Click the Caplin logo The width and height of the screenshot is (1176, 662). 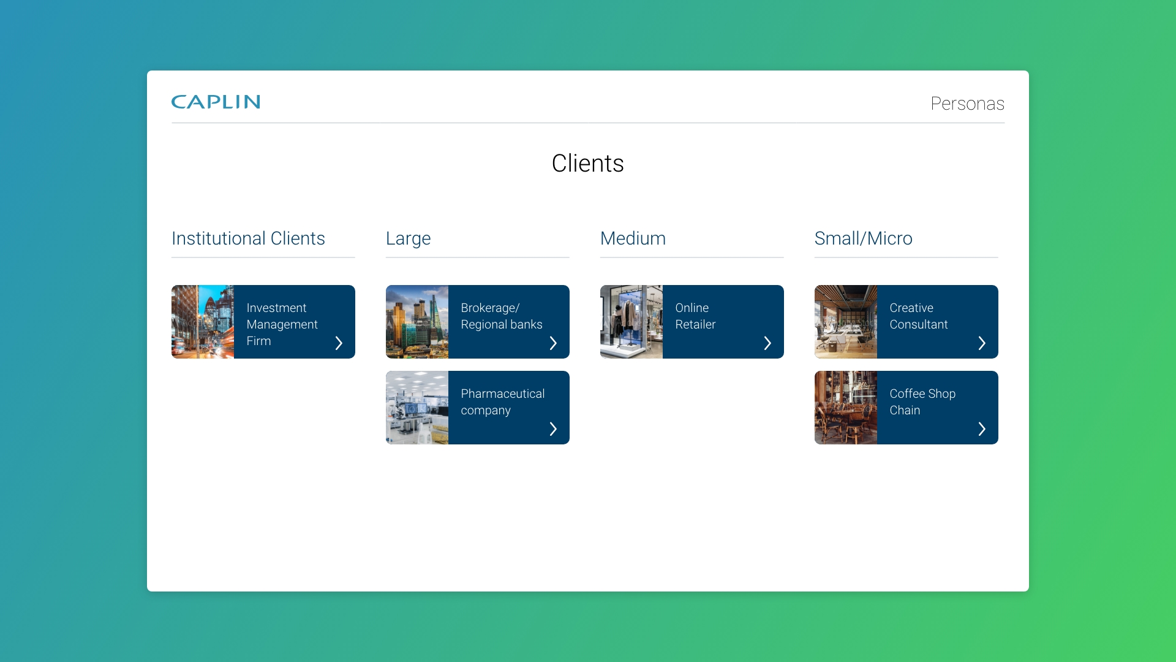coord(216,102)
